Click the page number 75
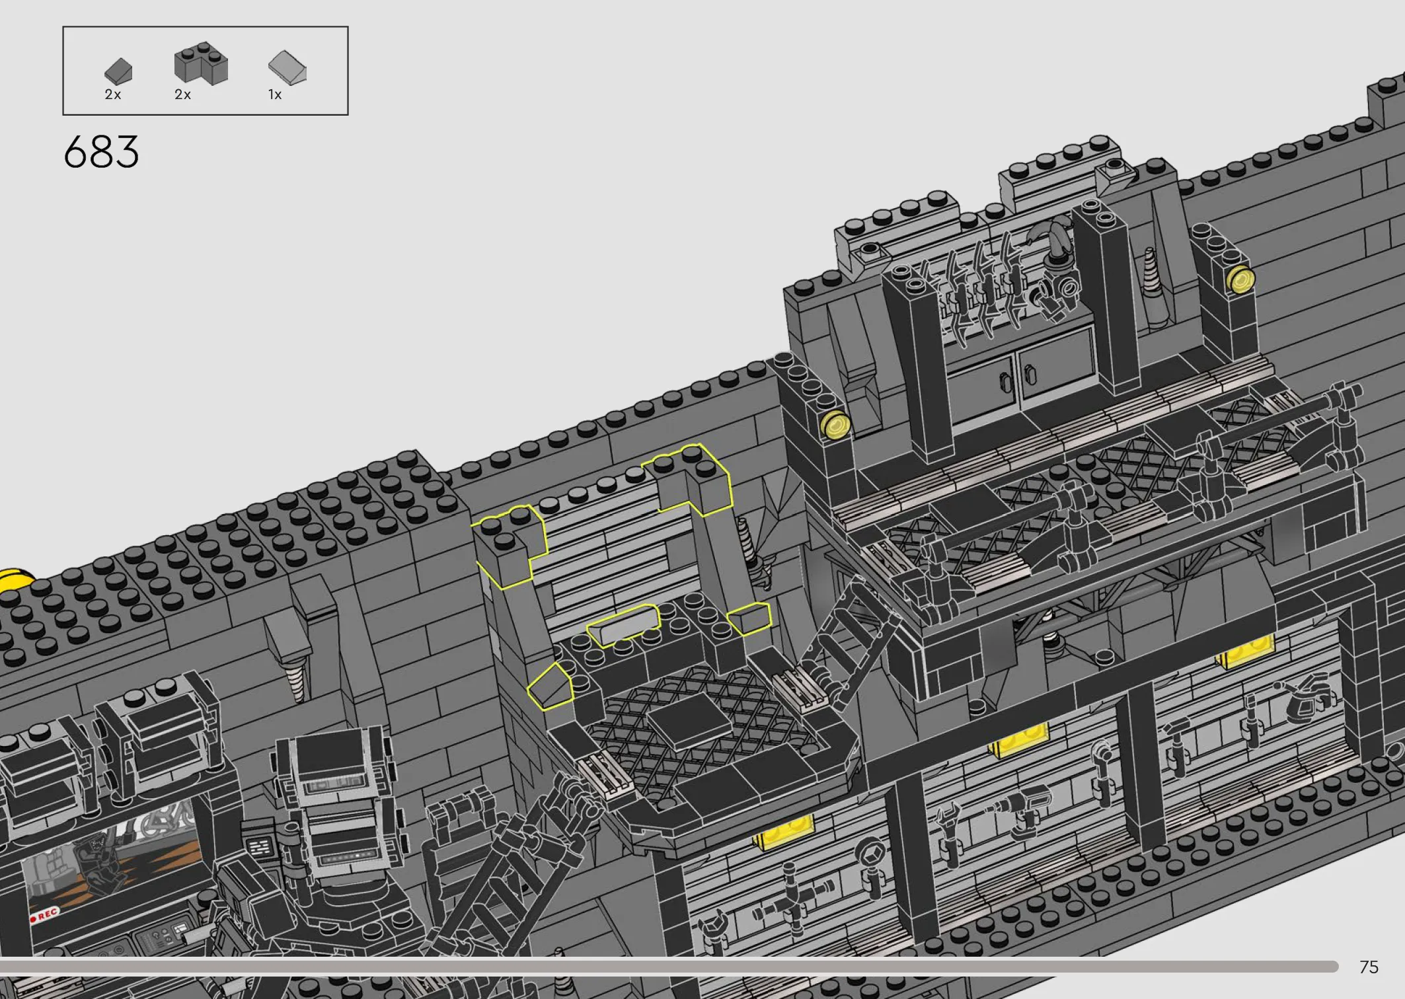Viewport: 1405px width, 999px height. tap(1369, 967)
